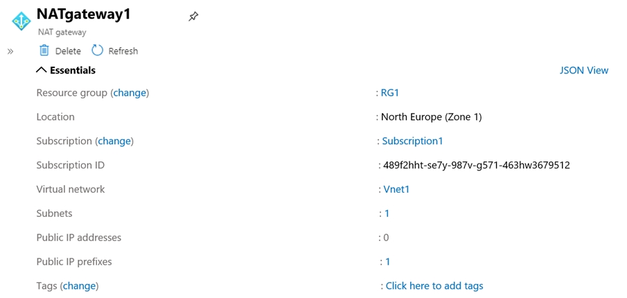Pin NATgateway1 using the pin icon
Viewport: 627px width, 298px height.
(x=193, y=17)
